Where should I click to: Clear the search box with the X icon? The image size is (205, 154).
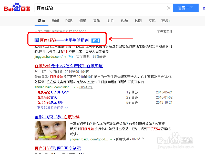point(169,8)
